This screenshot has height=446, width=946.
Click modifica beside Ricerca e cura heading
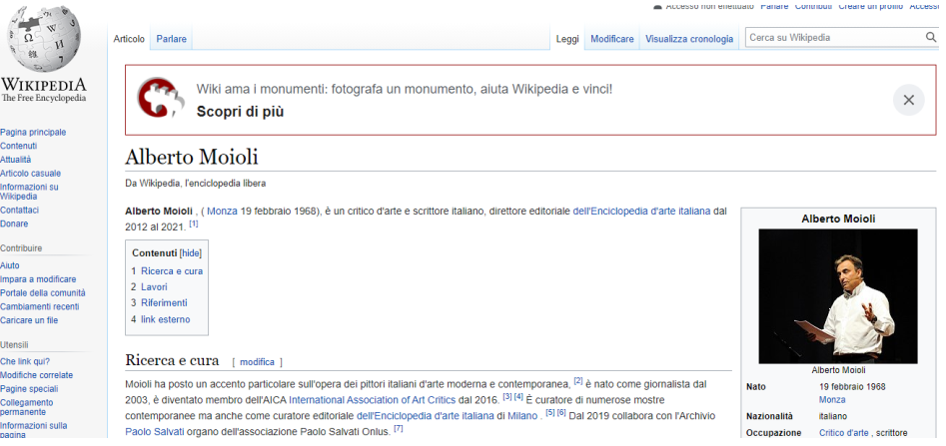pyautogui.click(x=257, y=362)
